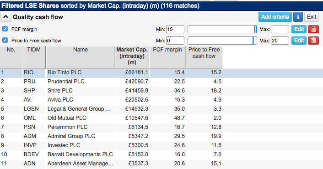This screenshot has width=323, height=169.
Task: Select the Barratt Developments PLC row
Action: (x=161, y=154)
